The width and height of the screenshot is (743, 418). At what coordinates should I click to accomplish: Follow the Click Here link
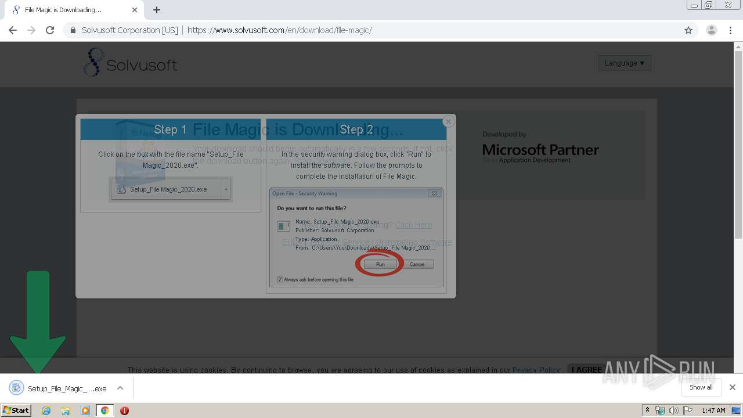coord(414,225)
